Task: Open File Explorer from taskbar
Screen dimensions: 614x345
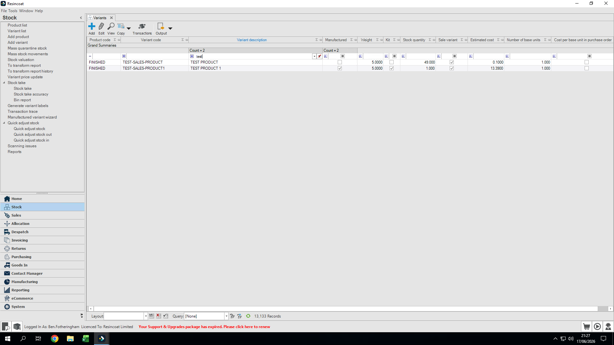Action: pos(70,339)
